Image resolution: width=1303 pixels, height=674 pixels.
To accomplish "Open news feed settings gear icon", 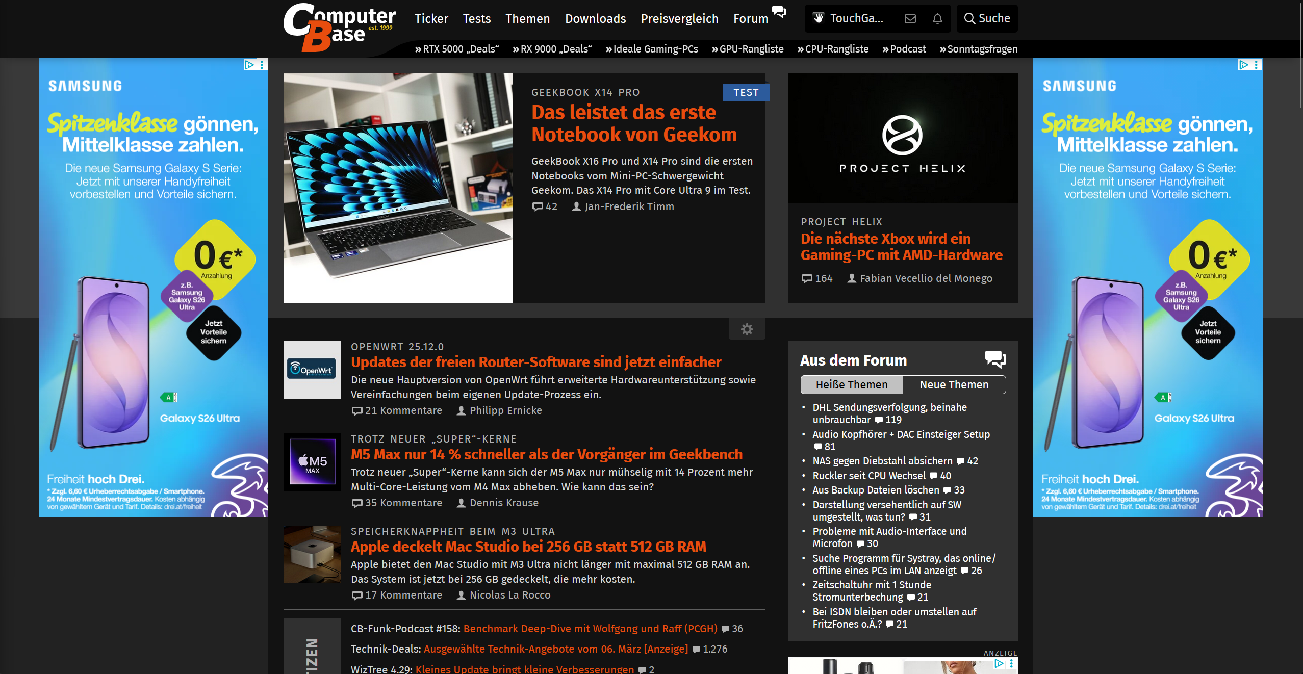I will coord(747,329).
